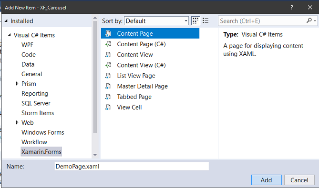Select the Master Detail Page icon
The image size is (319, 188).
click(x=108, y=86)
